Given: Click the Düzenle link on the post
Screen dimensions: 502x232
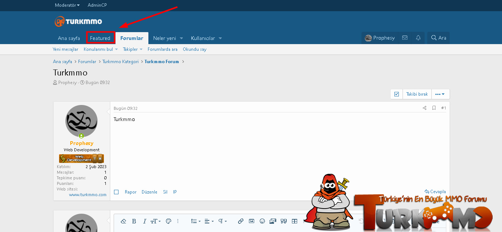Looking at the screenshot, I should [150, 192].
